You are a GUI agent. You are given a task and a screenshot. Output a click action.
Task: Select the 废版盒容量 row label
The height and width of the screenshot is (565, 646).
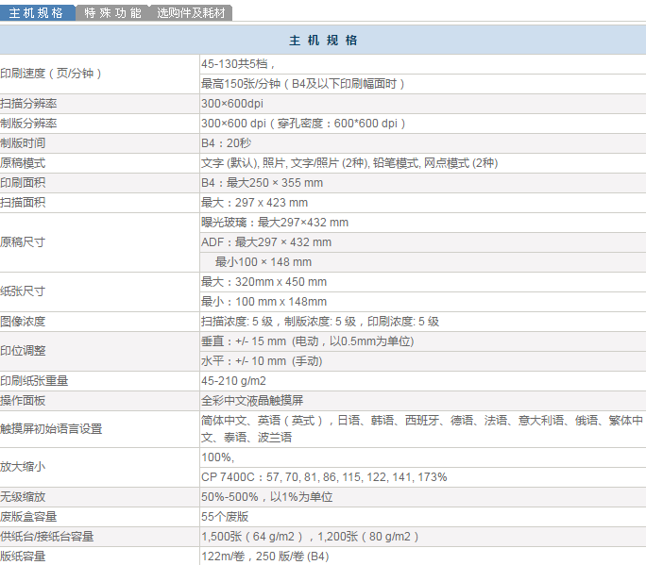[28, 517]
